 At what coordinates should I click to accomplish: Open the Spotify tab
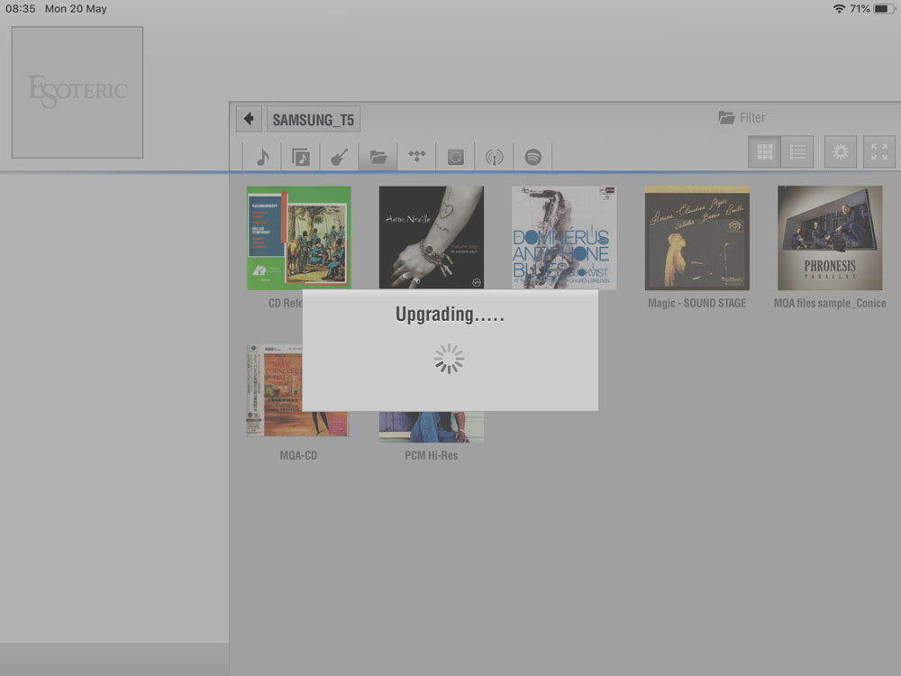click(x=532, y=157)
